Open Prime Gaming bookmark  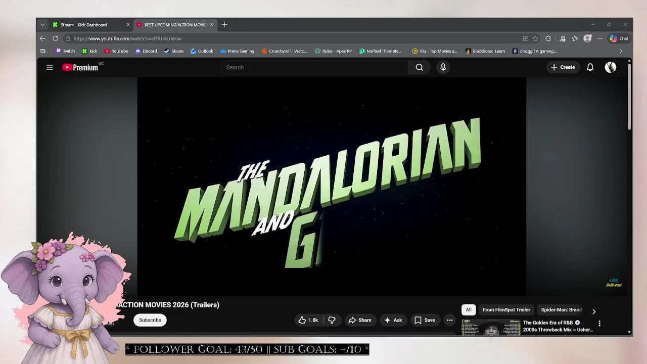click(237, 51)
